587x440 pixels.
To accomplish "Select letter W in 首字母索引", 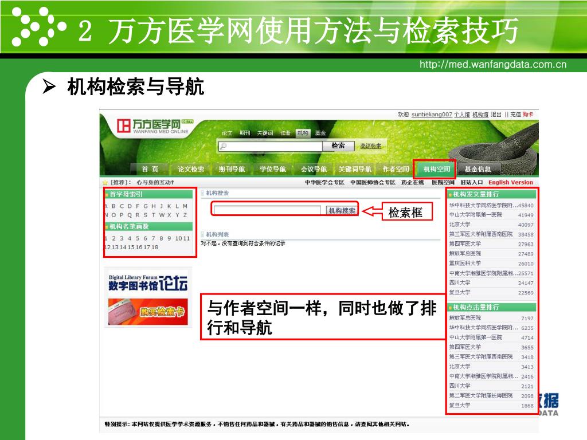I will (x=161, y=215).
